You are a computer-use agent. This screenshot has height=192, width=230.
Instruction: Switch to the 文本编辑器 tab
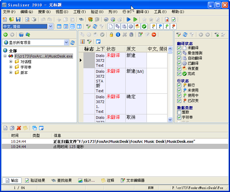[133, 180]
